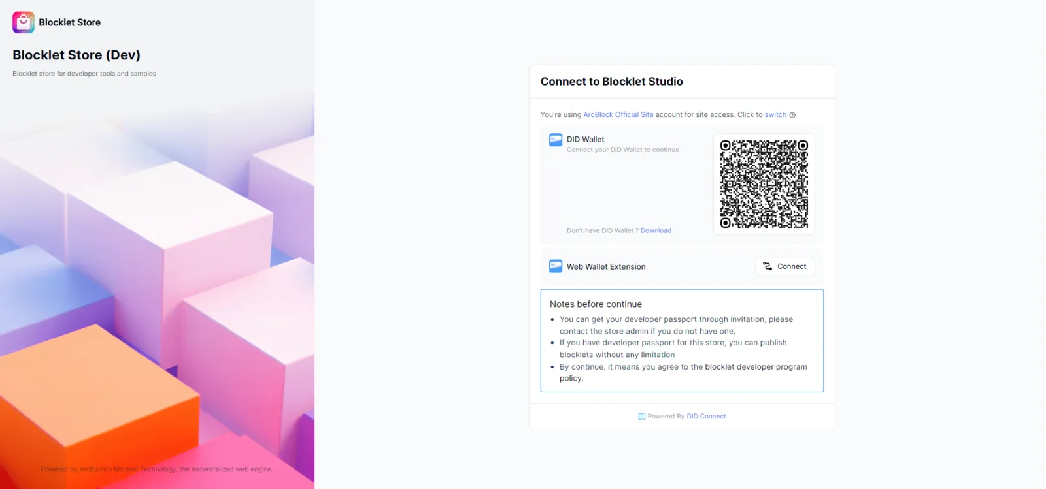The width and height of the screenshot is (1046, 489).
Task: Click the Web Wallet Extension label
Action: click(606, 266)
